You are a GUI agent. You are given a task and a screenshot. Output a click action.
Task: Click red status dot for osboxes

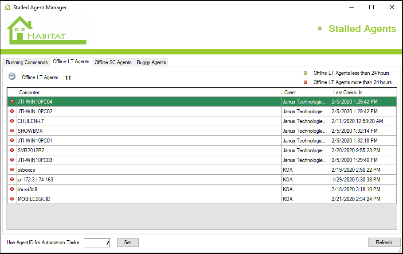pyautogui.click(x=12, y=170)
